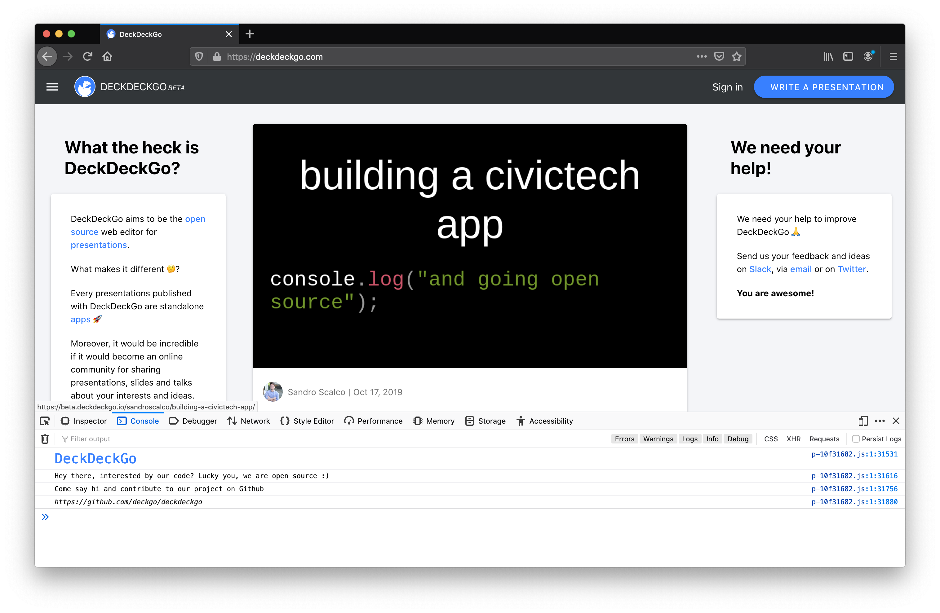This screenshot has width=940, height=613.
Task: Toggle the XHR console filter
Action: (793, 439)
